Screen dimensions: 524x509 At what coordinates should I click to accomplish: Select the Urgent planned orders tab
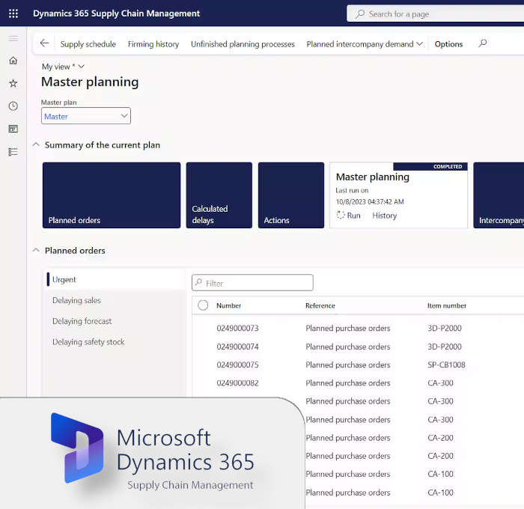(x=114, y=279)
